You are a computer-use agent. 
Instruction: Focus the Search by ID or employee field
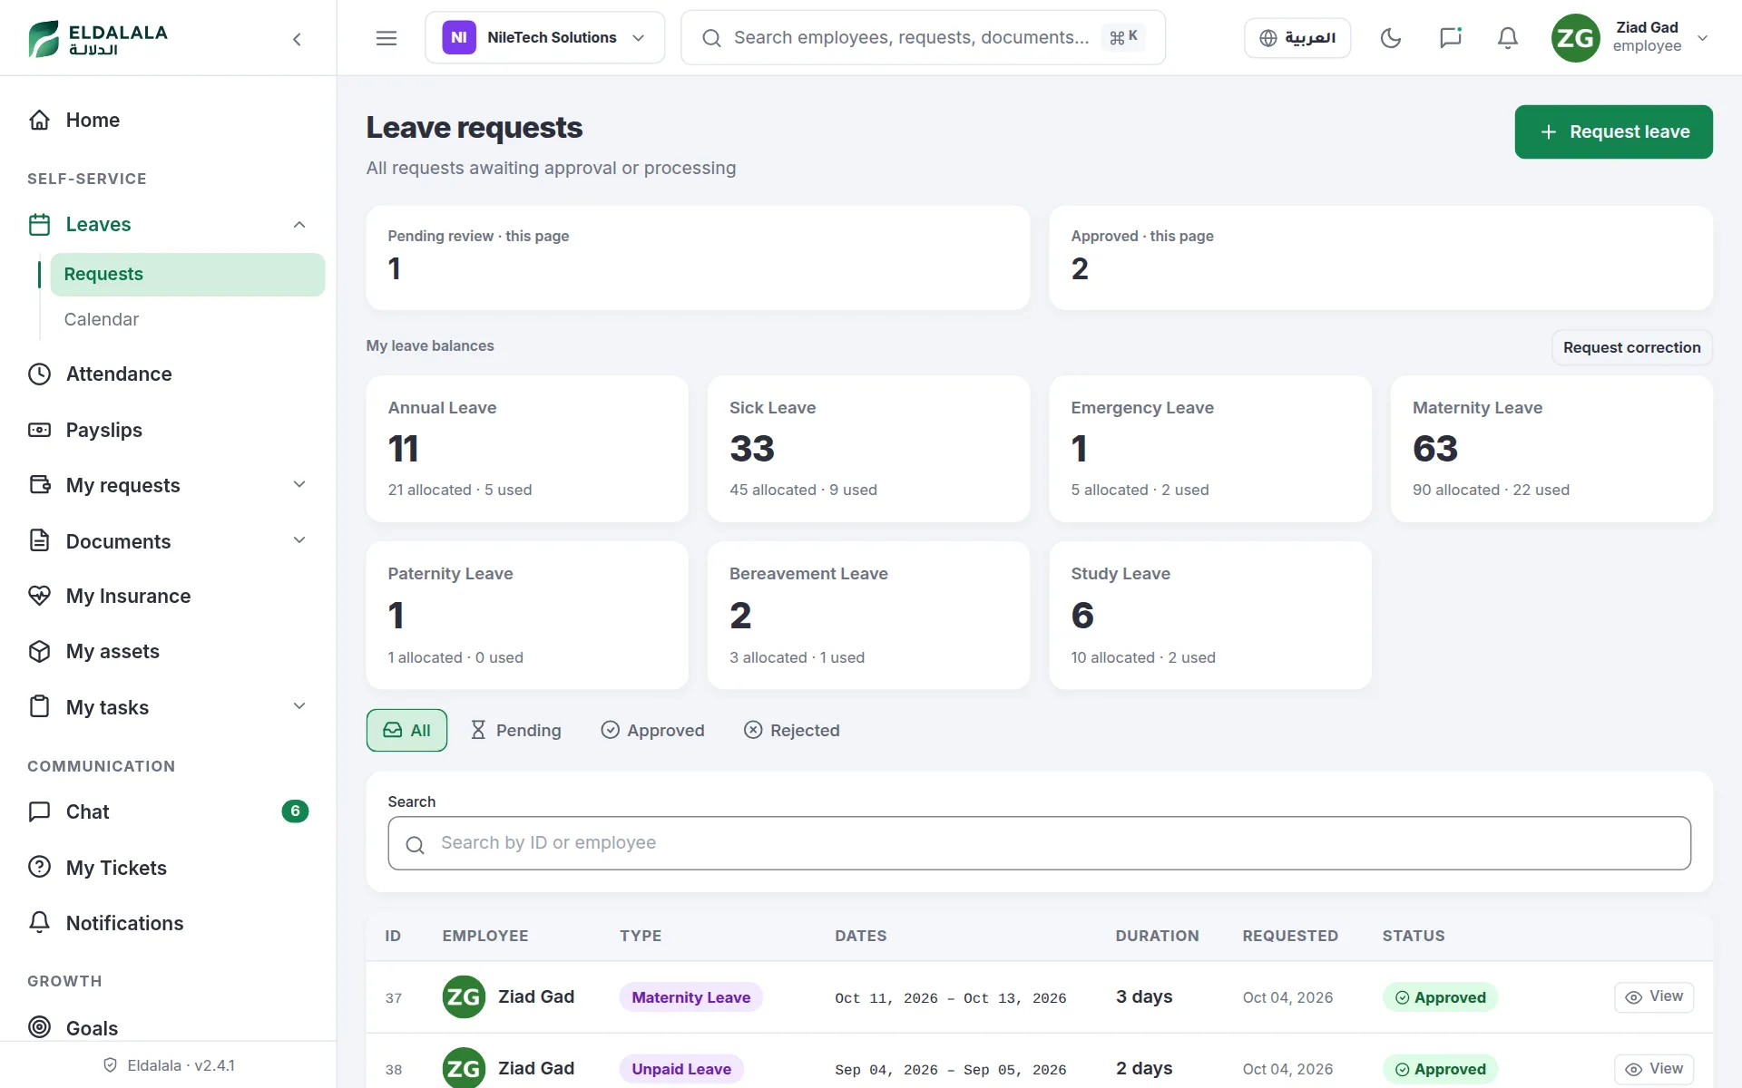(x=1039, y=843)
